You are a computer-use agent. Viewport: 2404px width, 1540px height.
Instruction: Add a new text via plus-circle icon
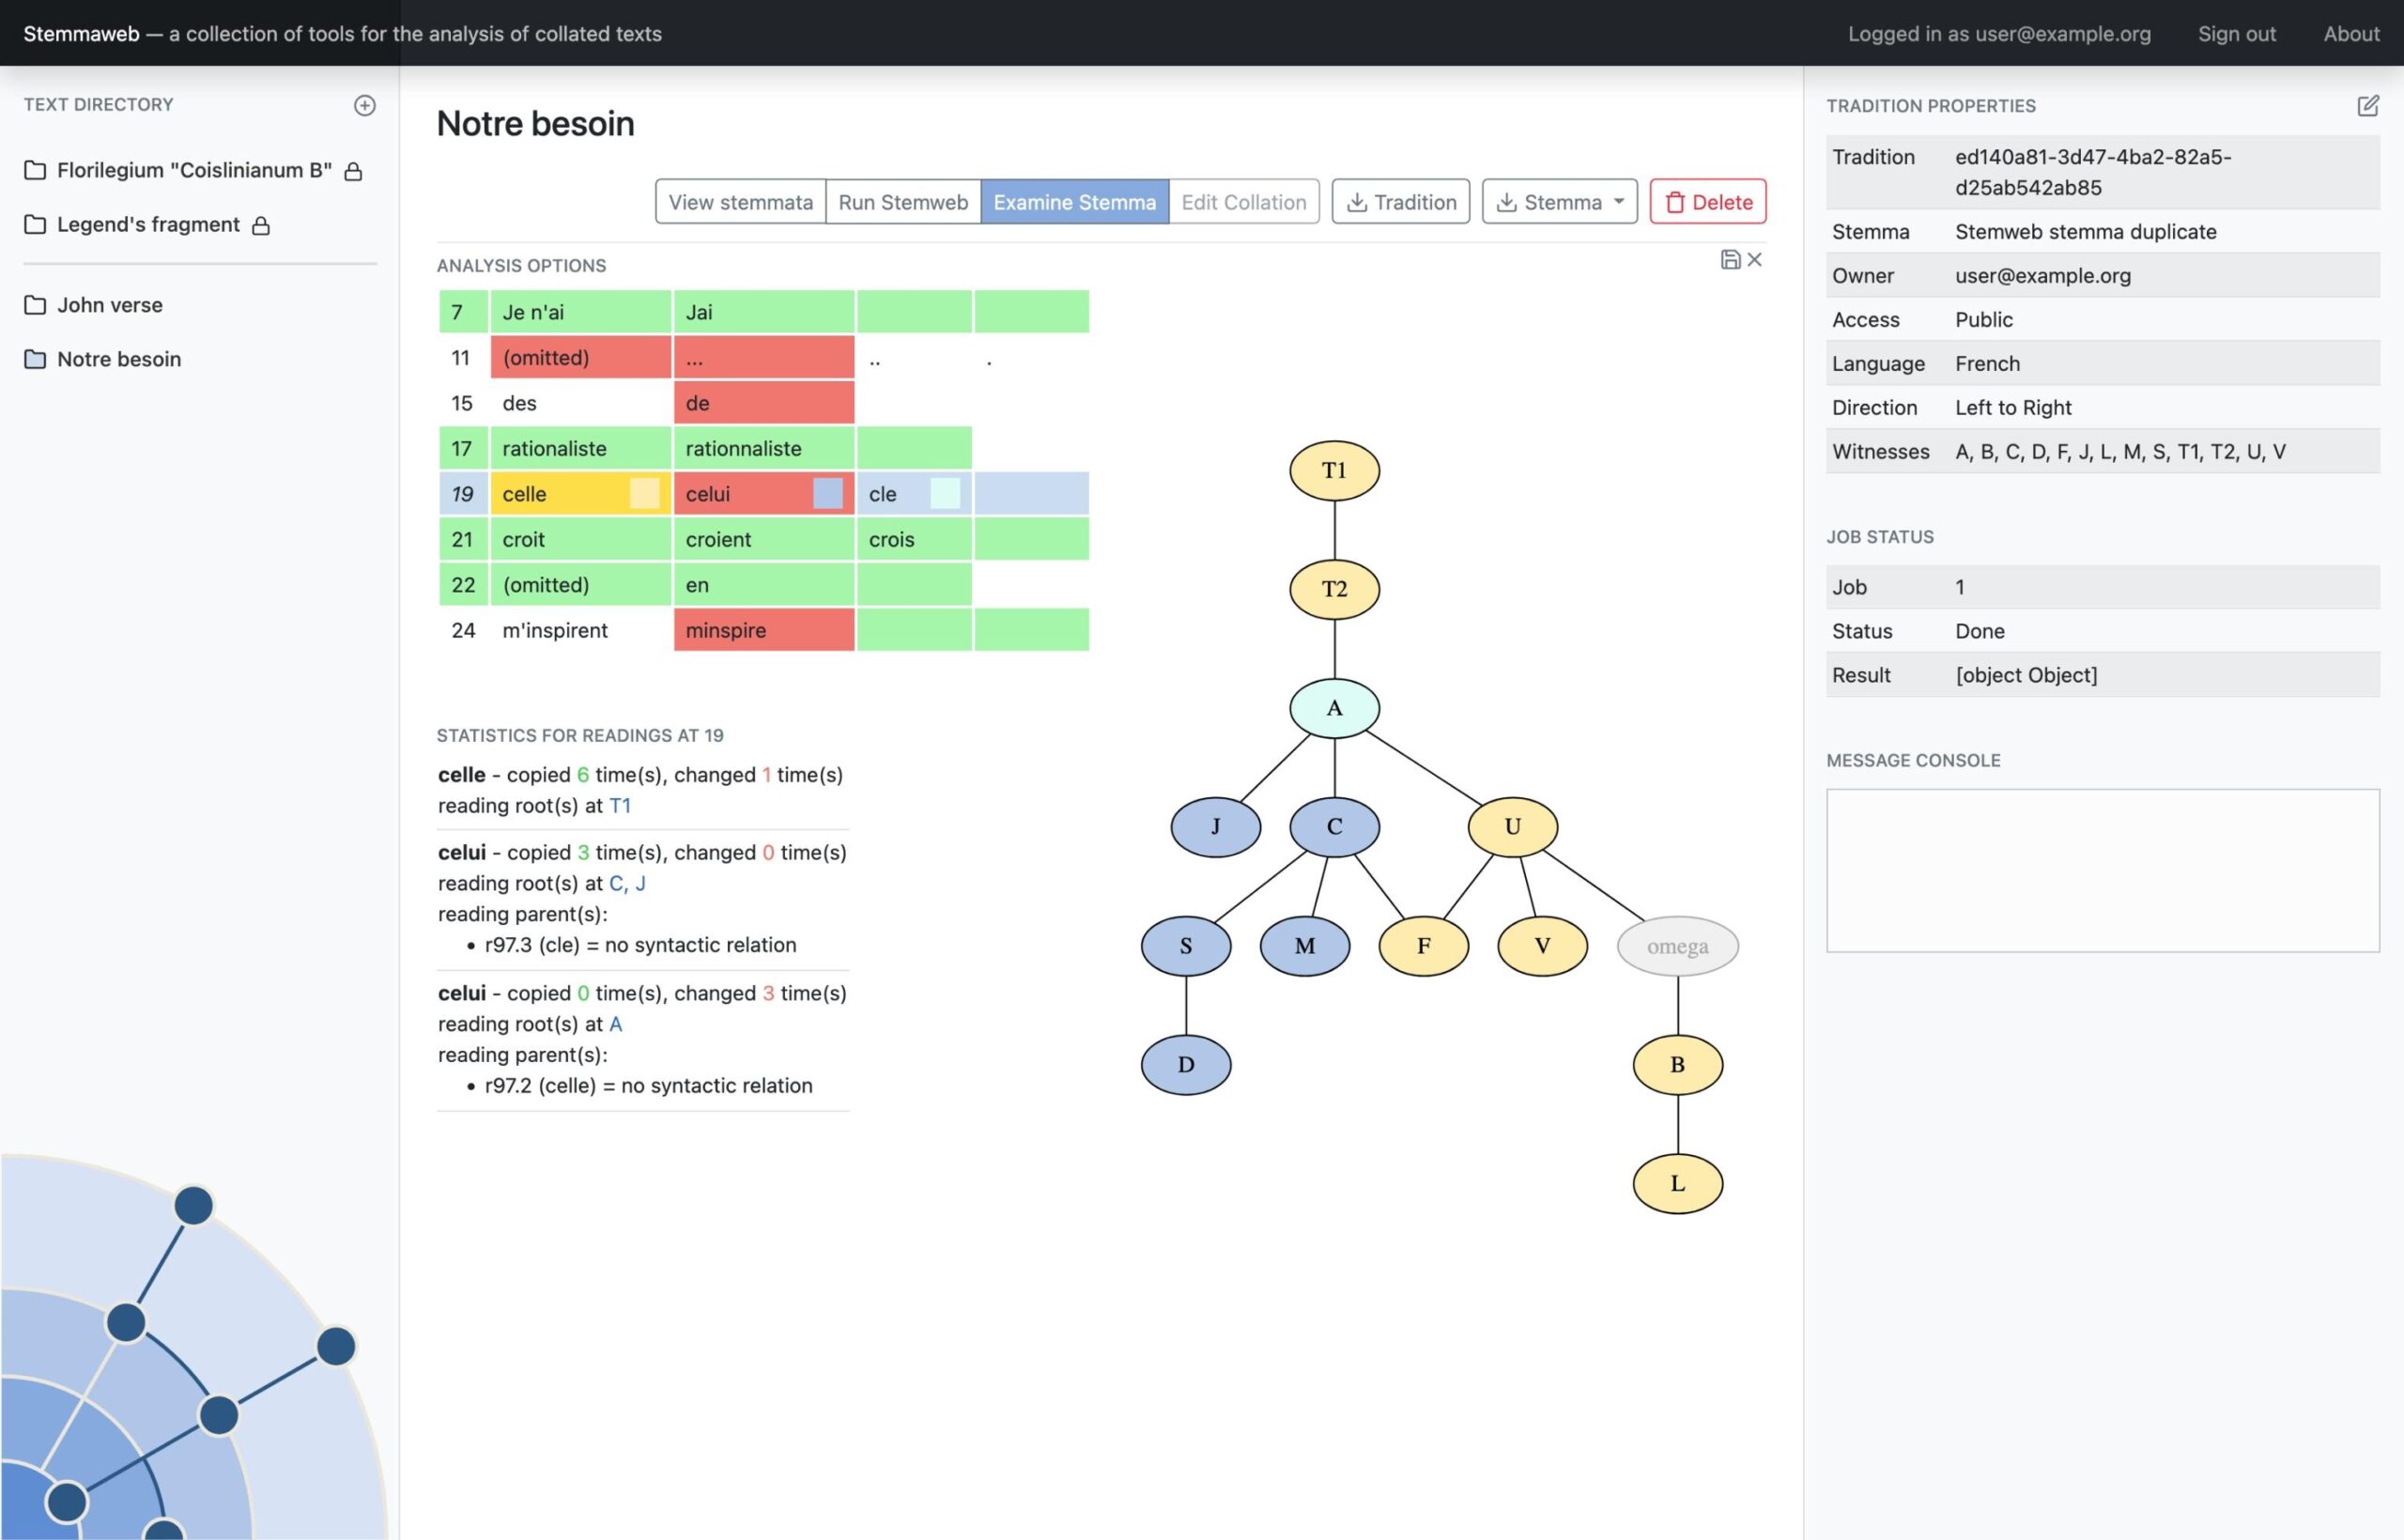pyautogui.click(x=364, y=105)
